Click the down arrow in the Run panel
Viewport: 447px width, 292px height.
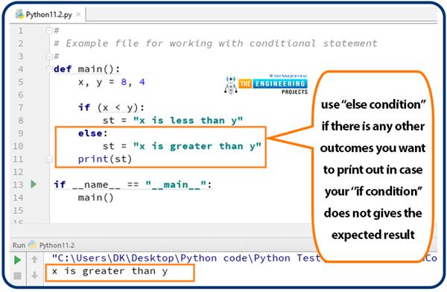[34, 275]
